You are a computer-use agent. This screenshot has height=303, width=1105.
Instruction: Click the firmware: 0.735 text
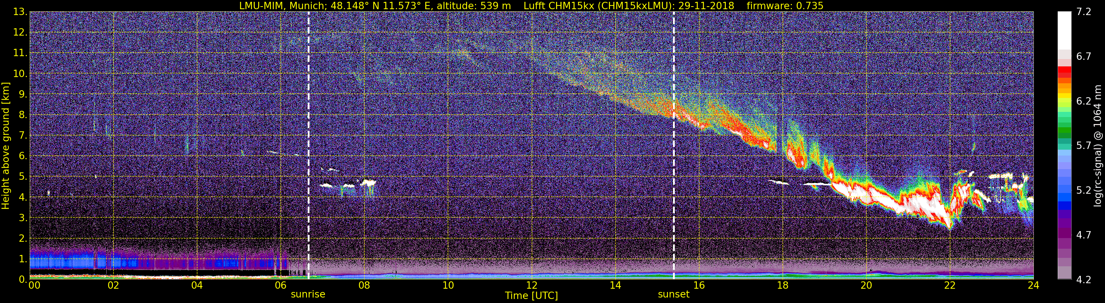click(785, 6)
